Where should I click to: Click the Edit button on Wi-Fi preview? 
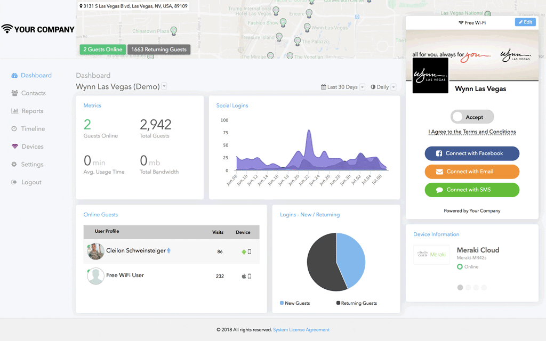click(x=525, y=22)
